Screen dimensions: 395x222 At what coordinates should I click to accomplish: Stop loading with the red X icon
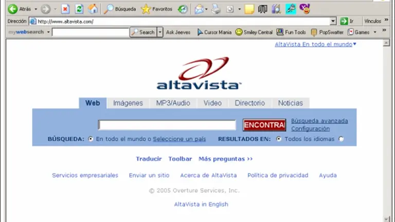coord(65,9)
